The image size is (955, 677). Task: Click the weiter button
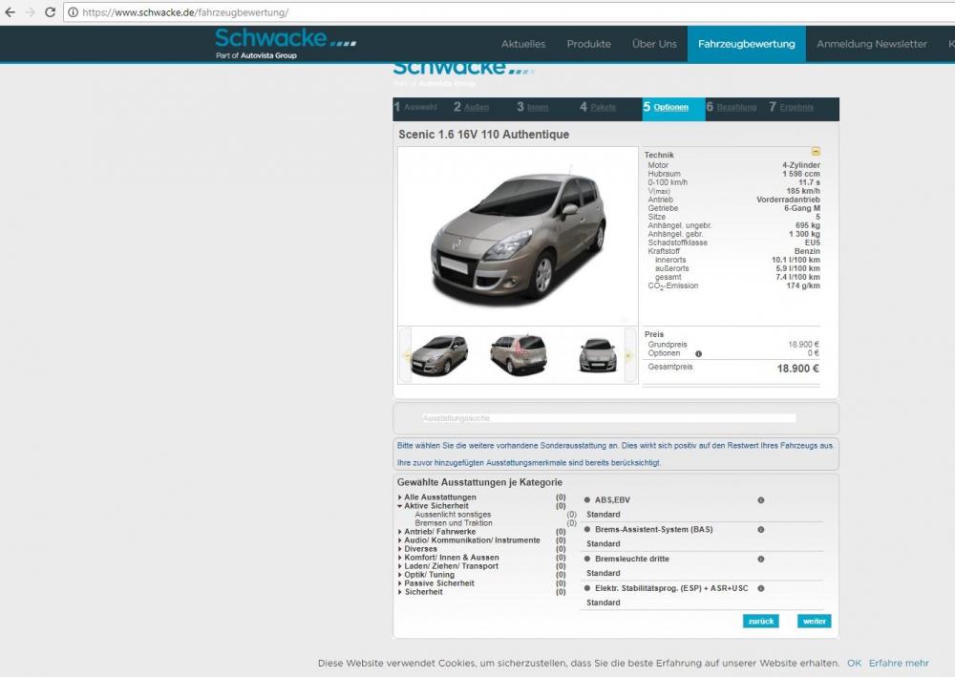(815, 621)
